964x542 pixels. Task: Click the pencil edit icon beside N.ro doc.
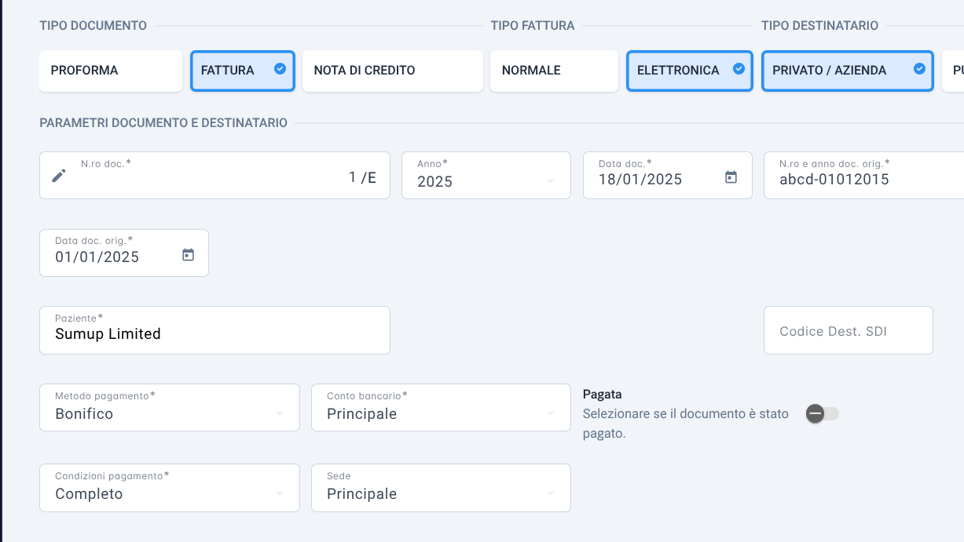click(59, 176)
